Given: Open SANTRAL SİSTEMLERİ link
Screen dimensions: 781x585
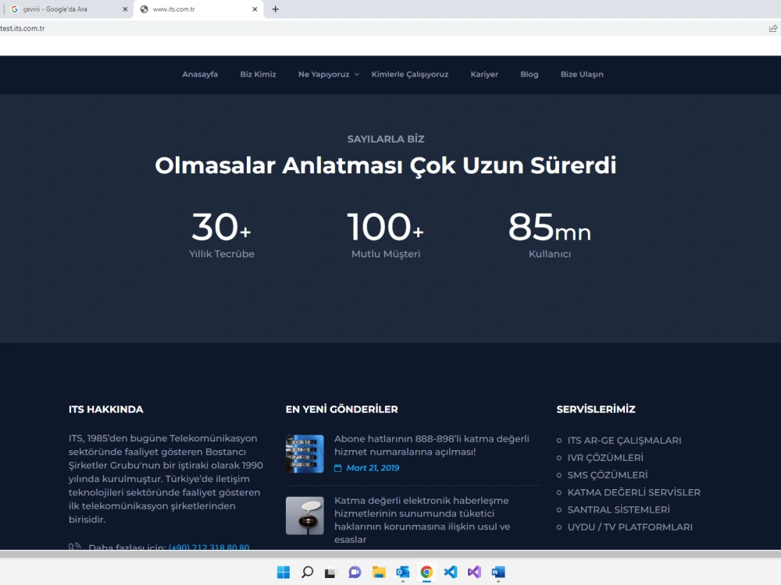Looking at the screenshot, I should tap(619, 510).
